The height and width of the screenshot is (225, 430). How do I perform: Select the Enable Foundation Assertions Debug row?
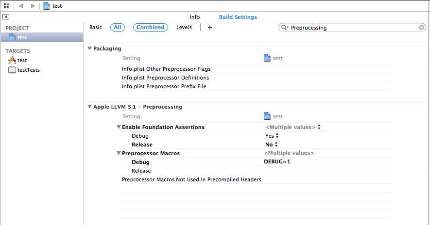point(257,136)
